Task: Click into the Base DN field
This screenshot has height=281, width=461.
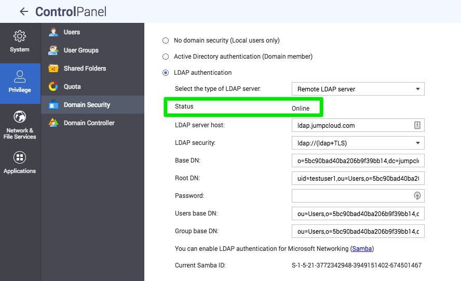Action: [x=358, y=160]
